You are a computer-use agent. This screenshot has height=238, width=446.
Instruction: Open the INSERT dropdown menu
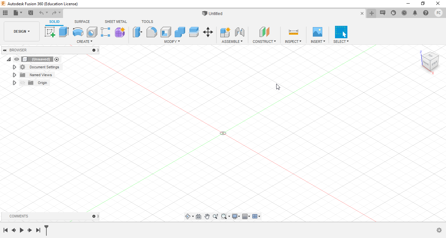(x=318, y=42)
